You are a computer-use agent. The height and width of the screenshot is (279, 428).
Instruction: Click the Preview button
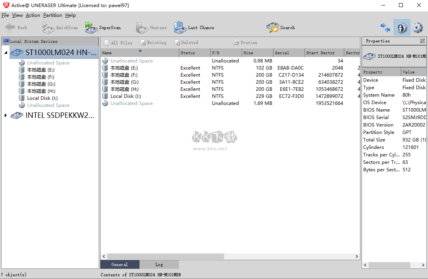click(245, 42)
